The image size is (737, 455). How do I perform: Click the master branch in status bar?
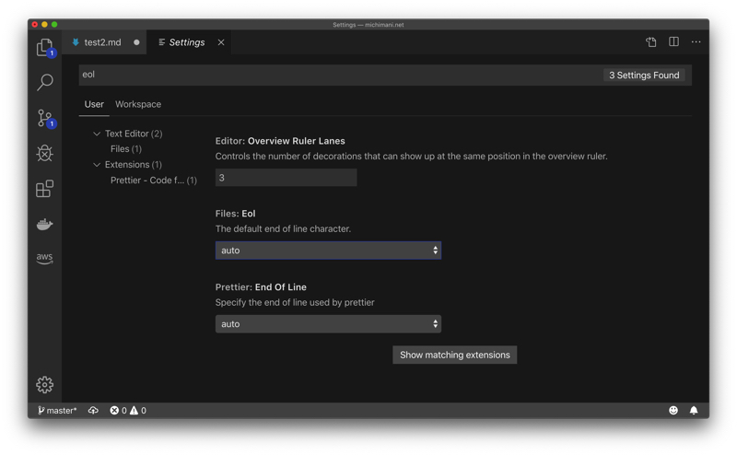pyautogui.click(x=57, y=411)
